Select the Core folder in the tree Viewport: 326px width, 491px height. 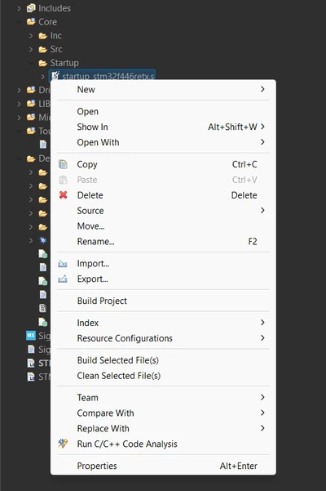tap(47, 22)
